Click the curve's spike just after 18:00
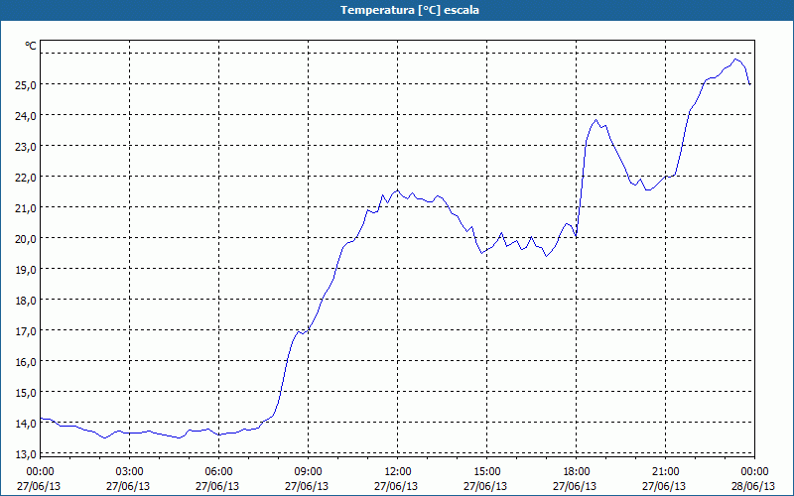 pos(596,120)
